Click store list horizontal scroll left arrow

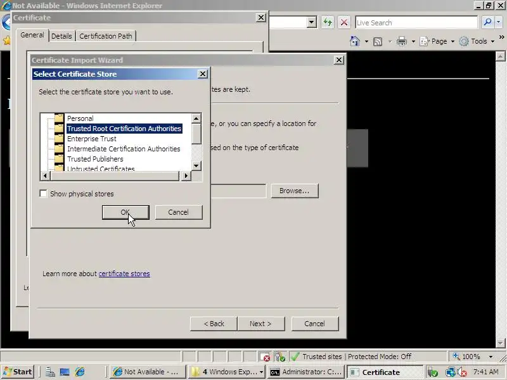click(45, 176)
